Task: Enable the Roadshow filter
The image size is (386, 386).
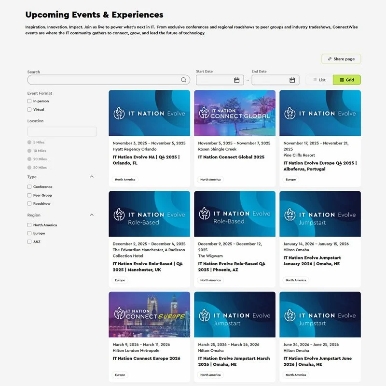Action: [29, 203]
